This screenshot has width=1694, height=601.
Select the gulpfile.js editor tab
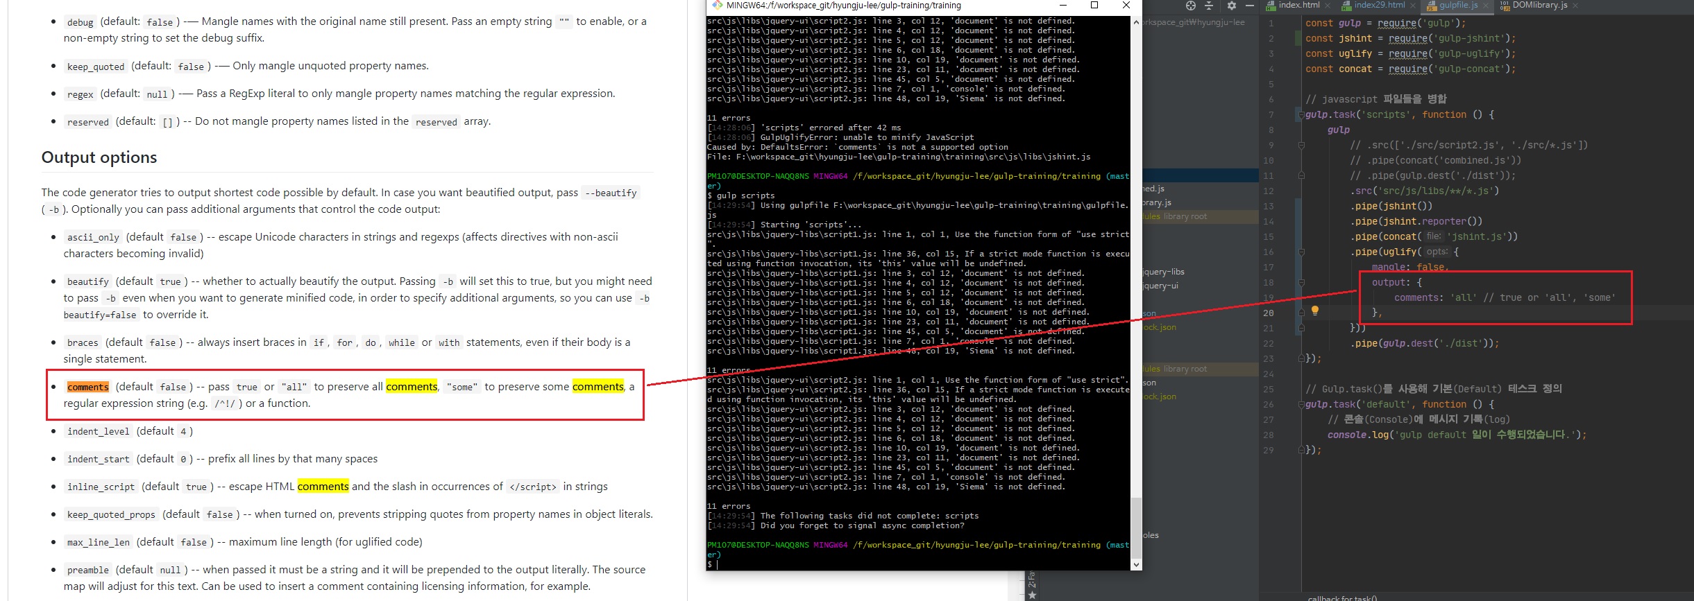click(x=1458, y=6)
